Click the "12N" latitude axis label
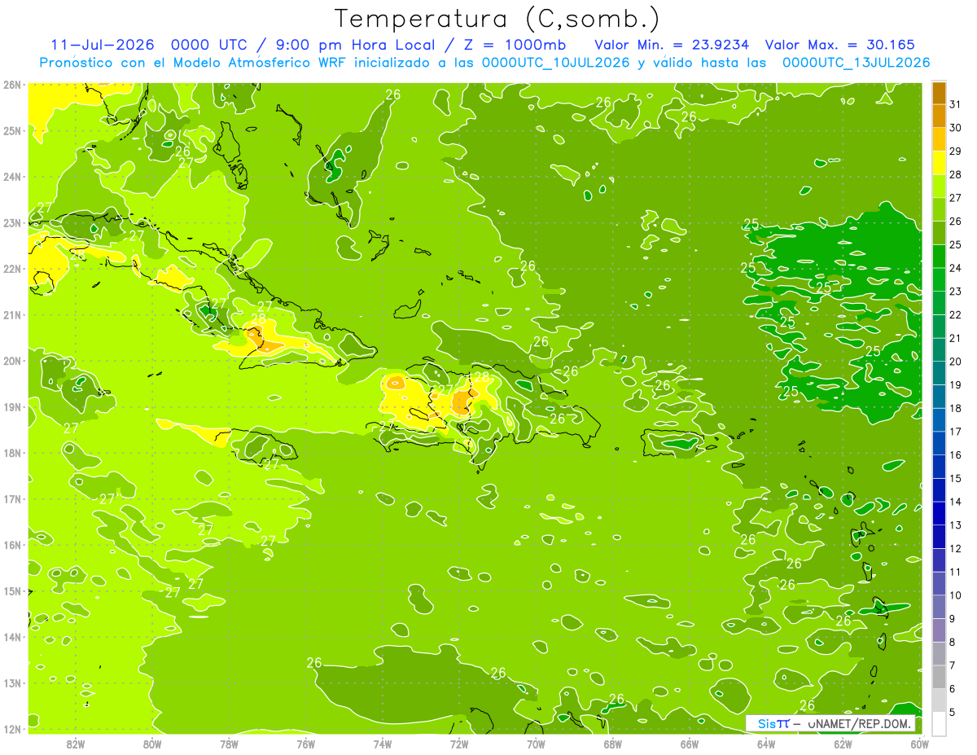Viewport: 977px width, 755px height. pyautogui.click(x=12, y=729)
